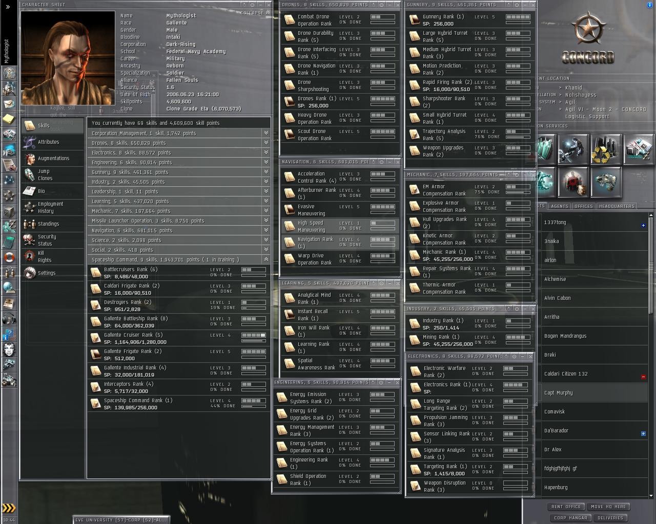The image size is (656, 524).
Task: Open People & Places magnifier icon
Action: 9,89
